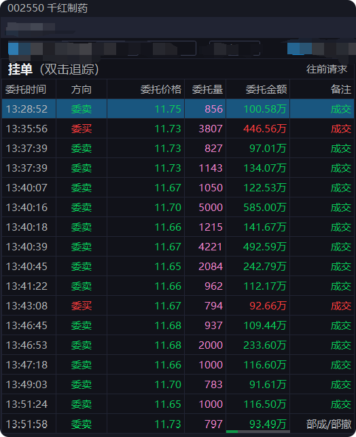Click the 446.56万 amount cell
356x437 pixels.
264,129
